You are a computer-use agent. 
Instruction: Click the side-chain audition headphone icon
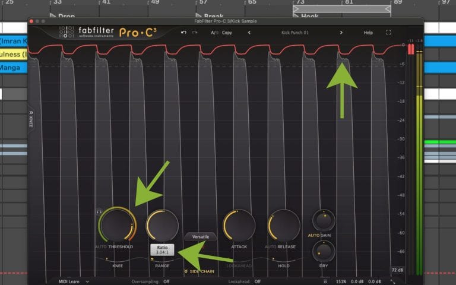[x=99, y=211]
